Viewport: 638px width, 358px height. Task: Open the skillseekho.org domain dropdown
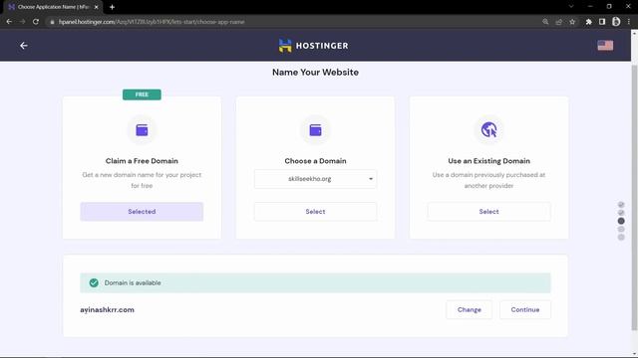pos(315,179)
